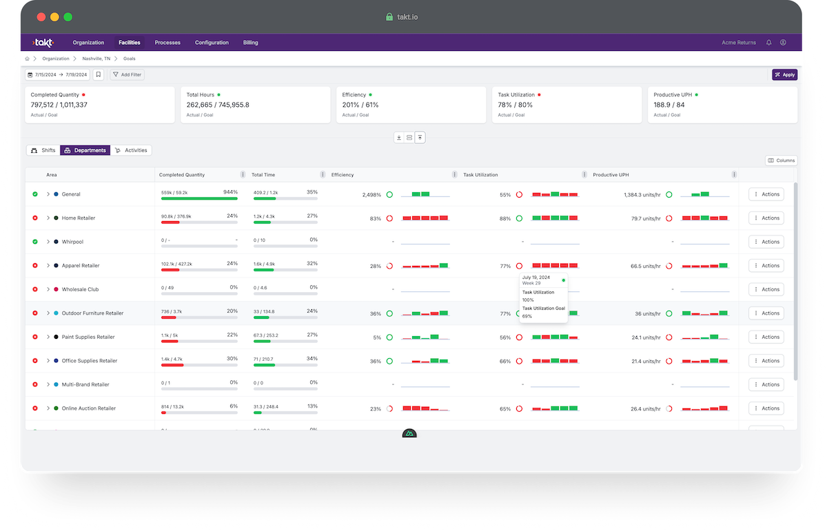Screen dimensions: 827x531
Task: Click the General completed quantity progress bar
Action: pyautogui.click(x=199, y=198)
